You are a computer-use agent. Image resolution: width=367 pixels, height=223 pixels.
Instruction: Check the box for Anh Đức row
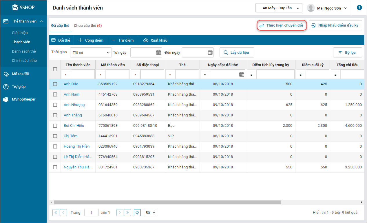coord(55,84)
